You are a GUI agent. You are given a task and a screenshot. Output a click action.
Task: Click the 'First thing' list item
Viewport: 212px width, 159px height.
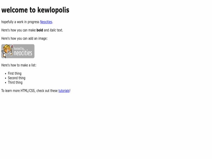click(x=15, y=73)
